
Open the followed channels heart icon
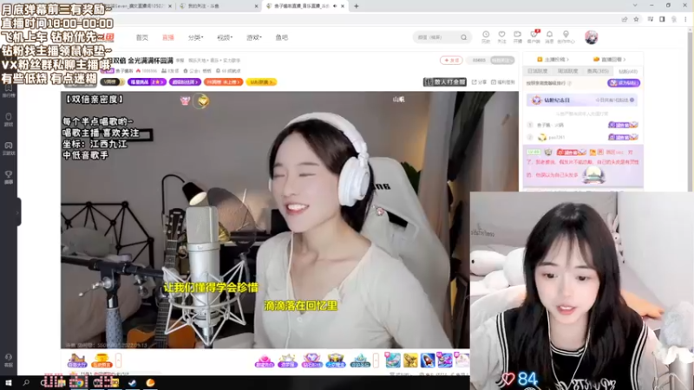501,36
